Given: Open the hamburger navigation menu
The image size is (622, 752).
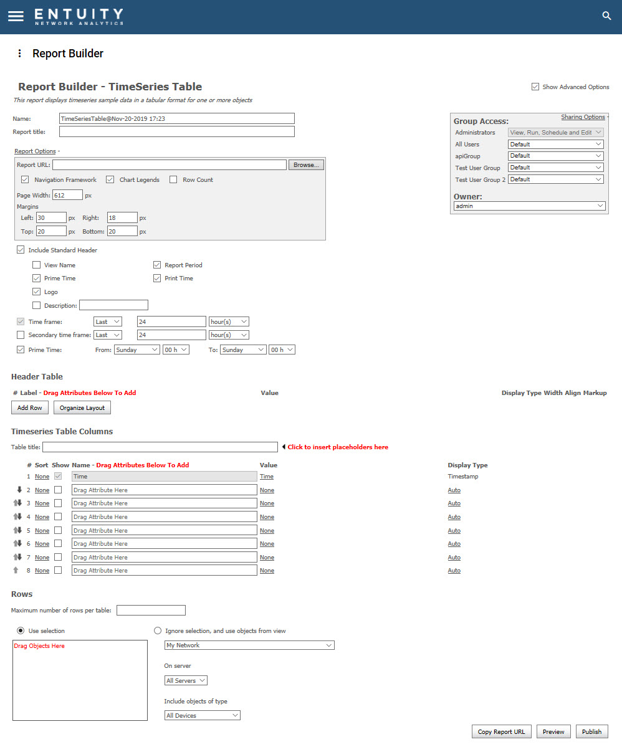Looking at the screenshot, I should tap(16, 16).
